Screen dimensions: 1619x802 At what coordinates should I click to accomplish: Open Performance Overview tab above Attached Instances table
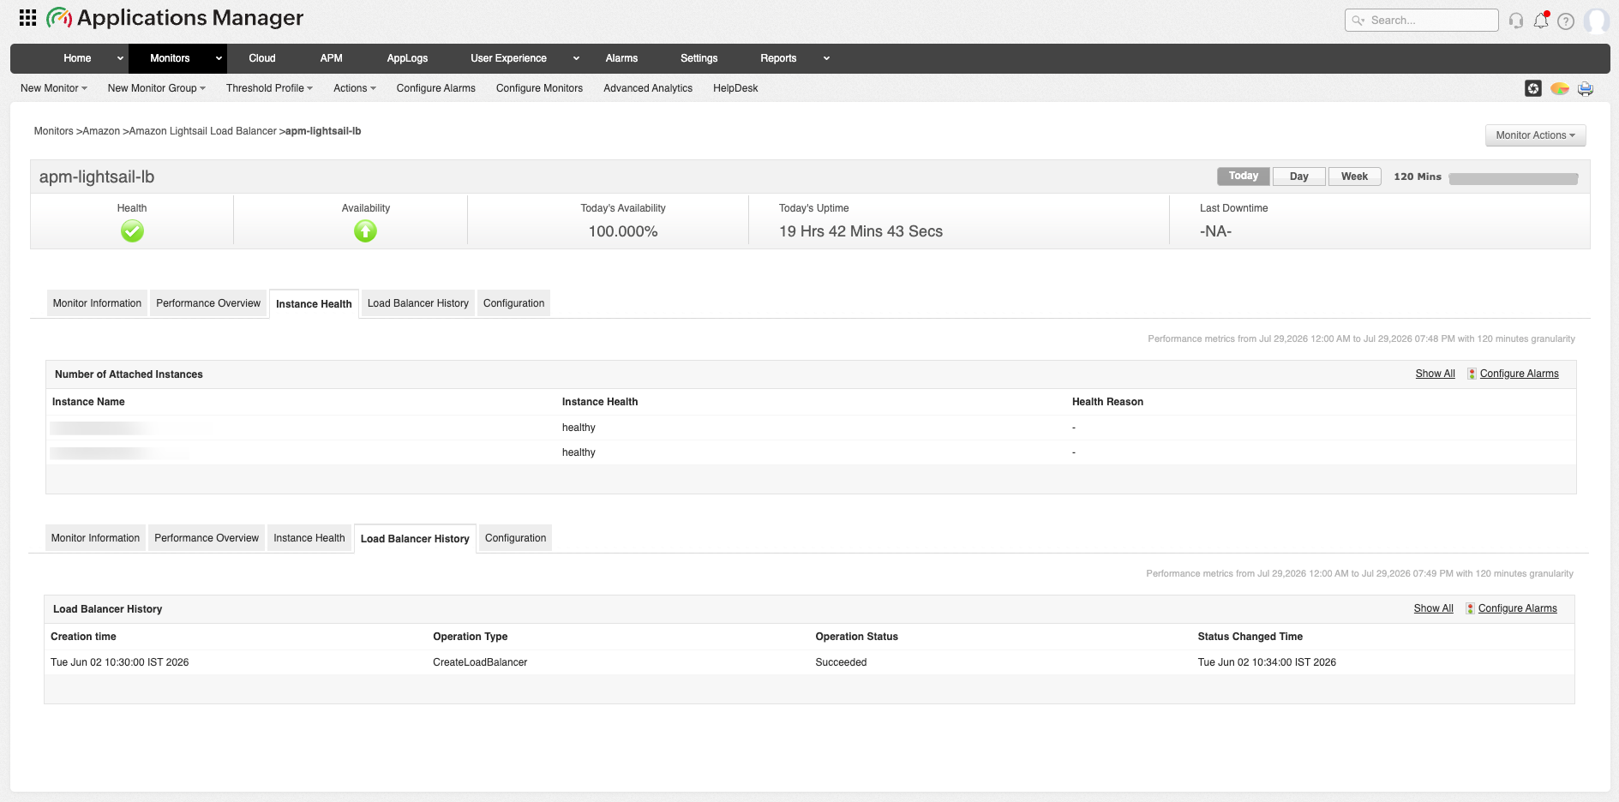(208, 303)
